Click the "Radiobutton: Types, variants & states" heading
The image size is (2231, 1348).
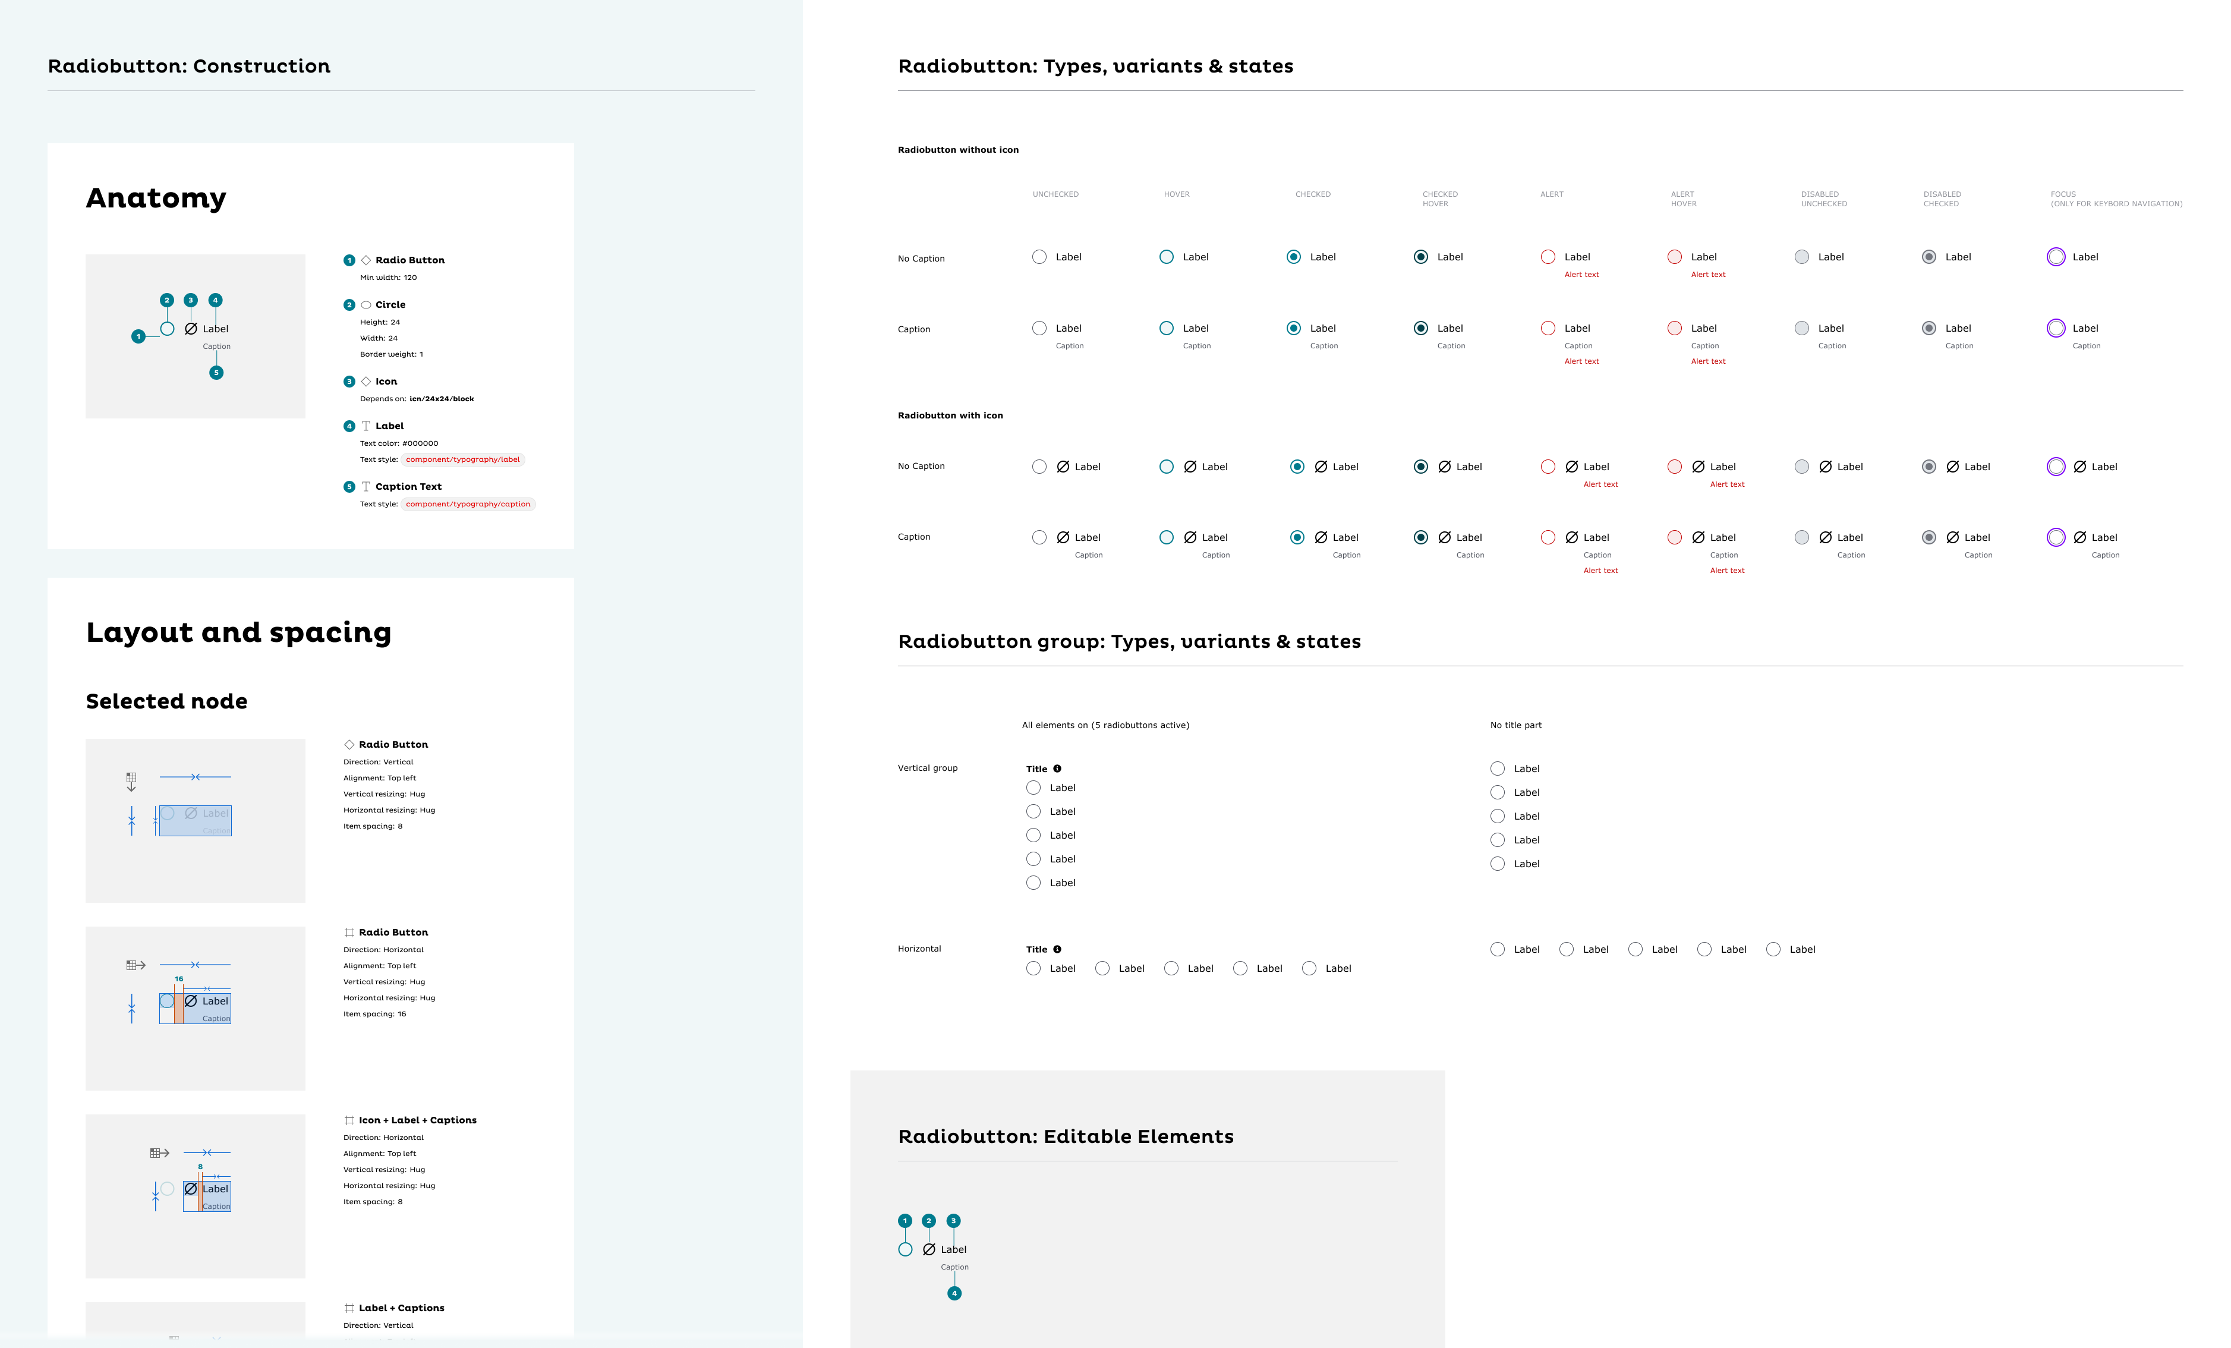point(1095,66)
